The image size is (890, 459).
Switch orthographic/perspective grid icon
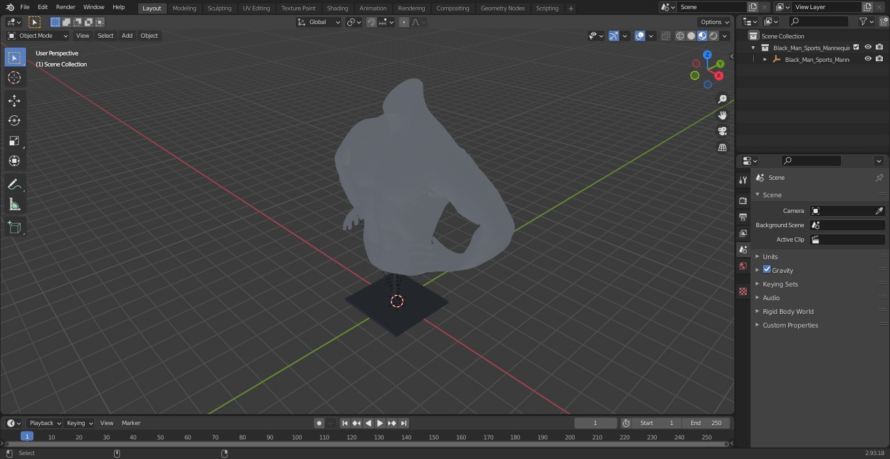722,148
